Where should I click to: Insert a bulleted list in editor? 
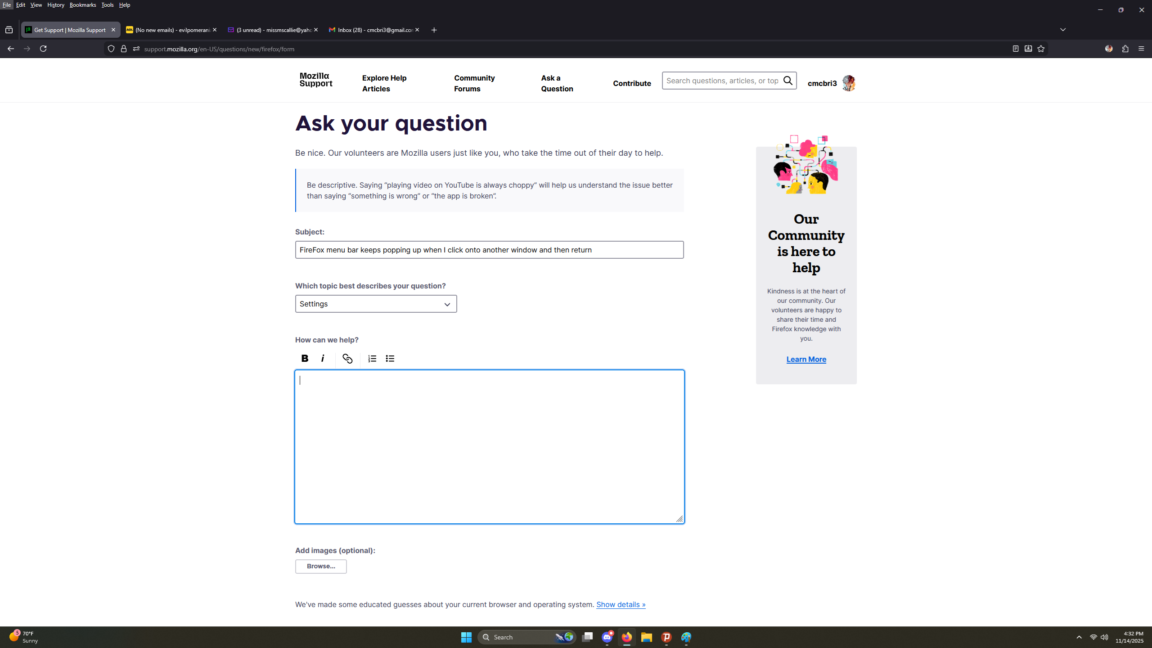point(390,358)
